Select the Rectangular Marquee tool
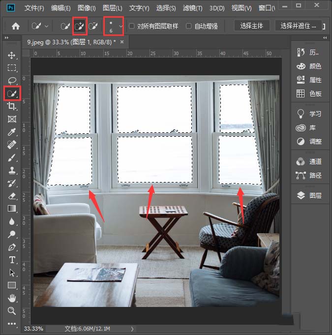Viewport: 332px width, 335px height. (x=11, y=68)
